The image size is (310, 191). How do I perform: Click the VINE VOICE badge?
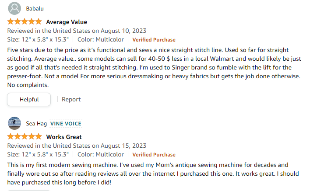coord(66,124)
